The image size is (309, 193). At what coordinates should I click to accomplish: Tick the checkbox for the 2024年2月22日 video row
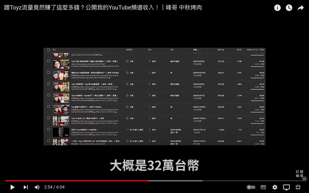pyautogui.click(x=48, y=72)
